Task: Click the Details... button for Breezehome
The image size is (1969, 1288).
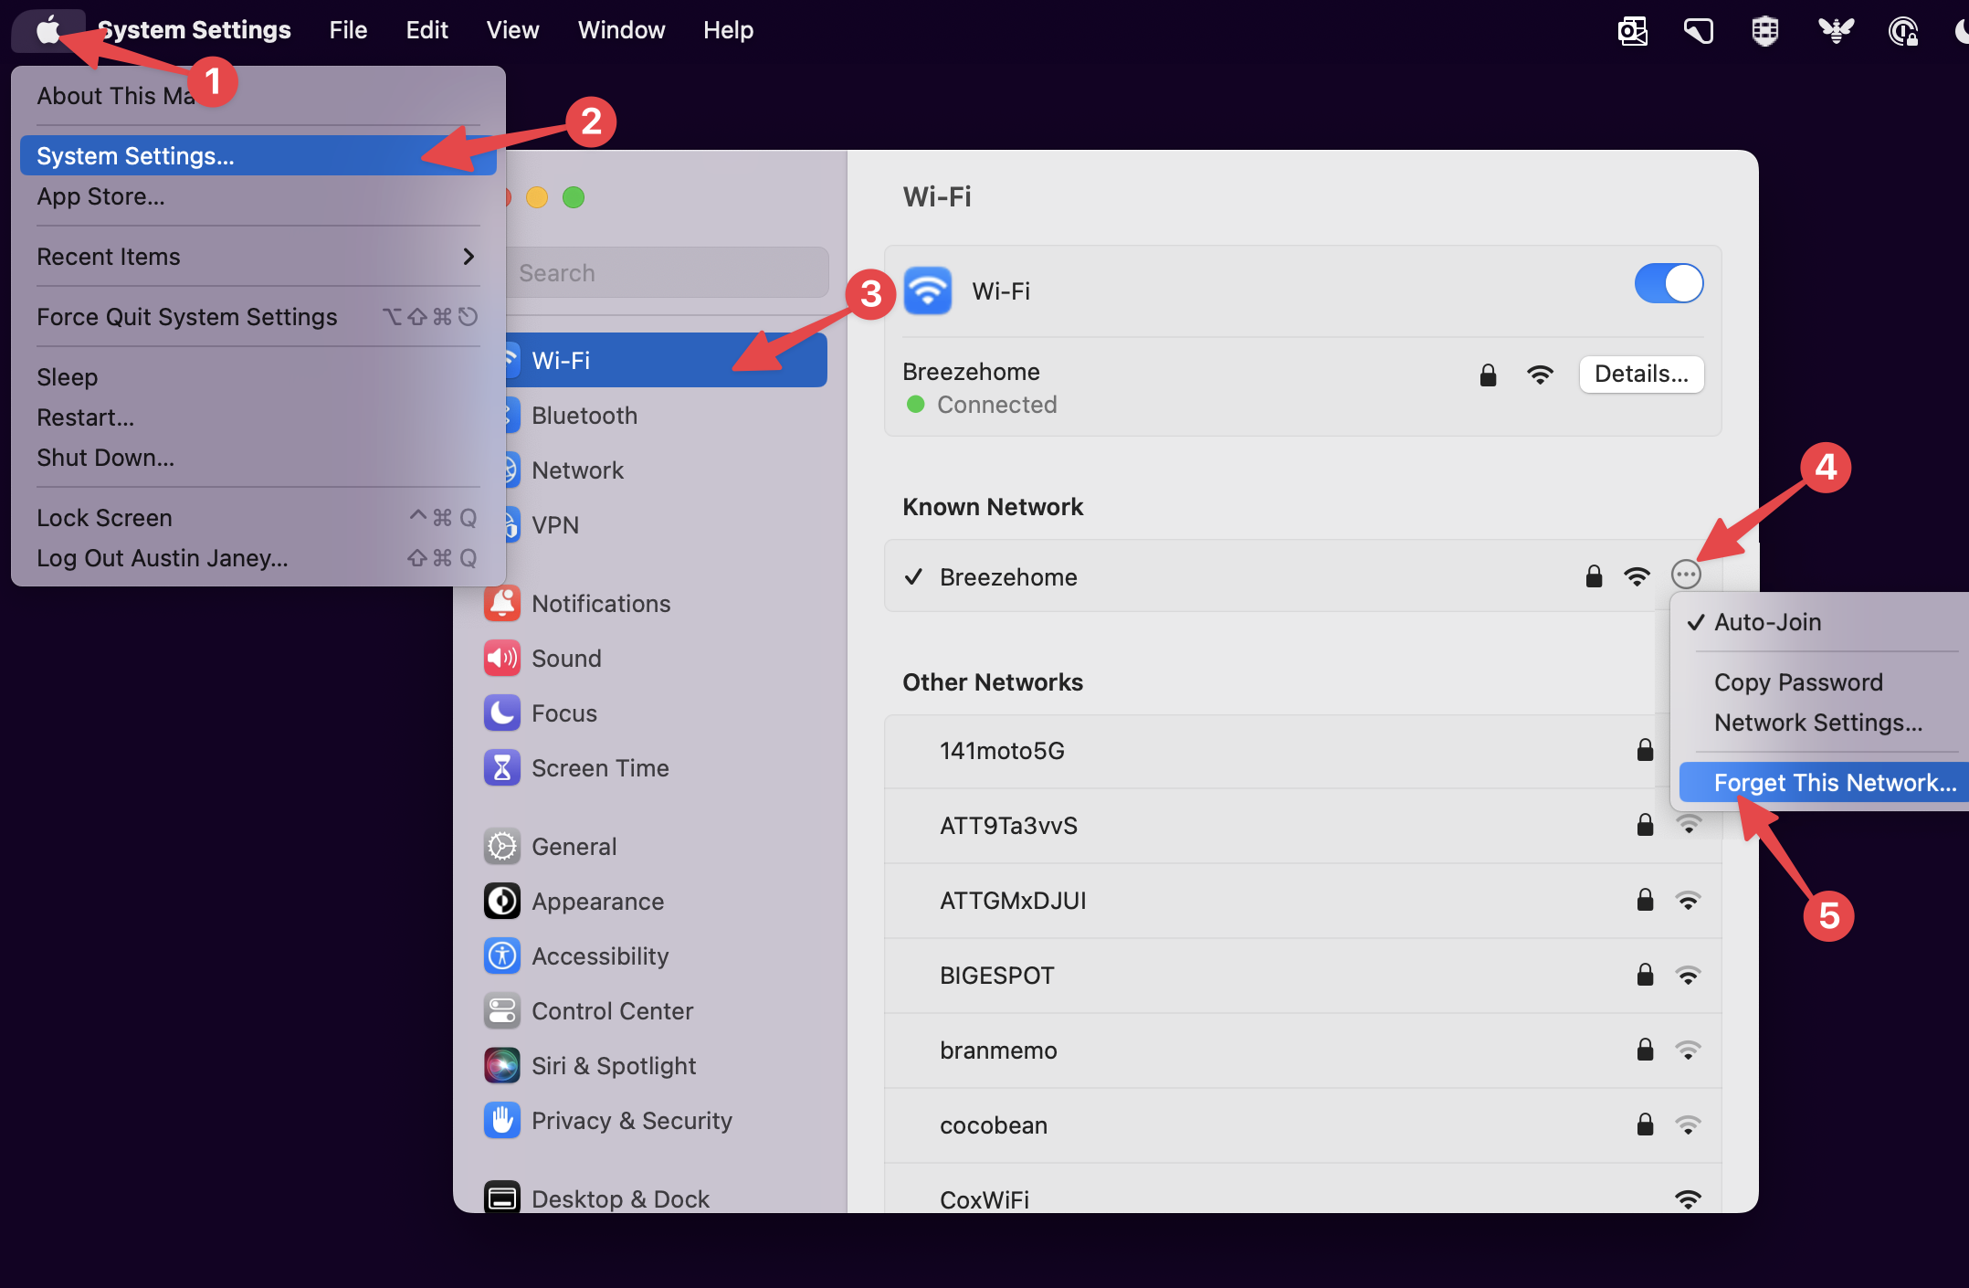Action: pyautogui.click(x=1640, y=374)
